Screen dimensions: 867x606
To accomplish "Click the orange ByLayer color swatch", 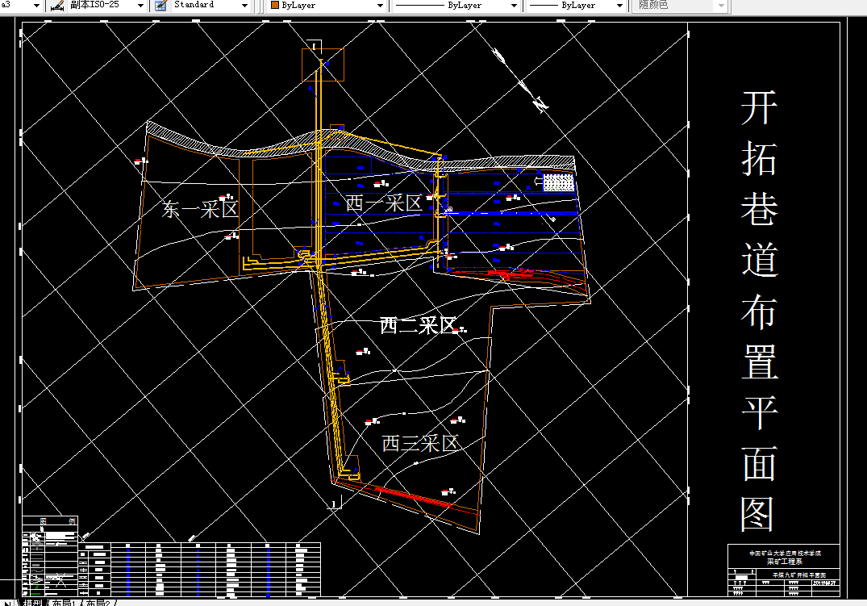I will pyautogui.click(x=275, y=5).
